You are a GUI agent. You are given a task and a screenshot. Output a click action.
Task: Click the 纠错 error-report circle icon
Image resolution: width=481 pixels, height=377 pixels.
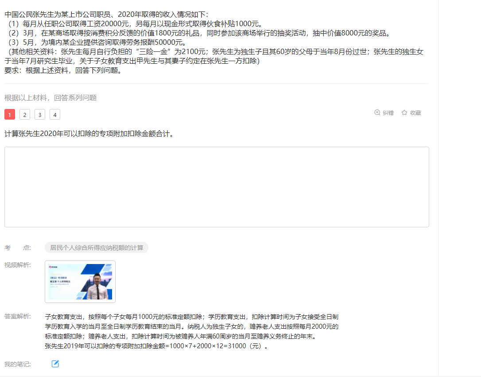tap(377, 113)
